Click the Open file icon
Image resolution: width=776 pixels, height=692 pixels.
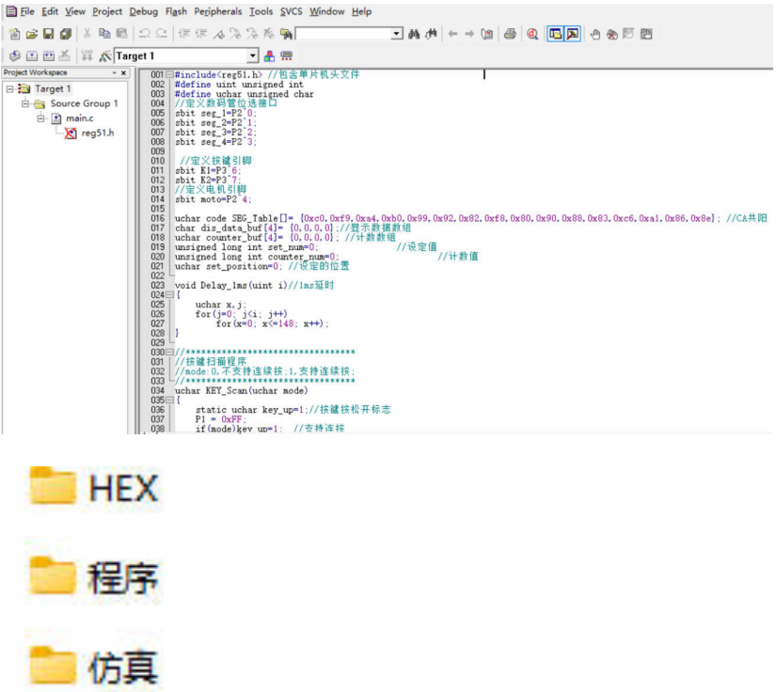point(31,34)
